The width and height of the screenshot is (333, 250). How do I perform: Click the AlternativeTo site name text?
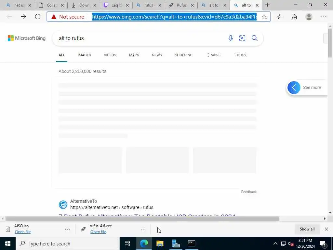point(84,201)
